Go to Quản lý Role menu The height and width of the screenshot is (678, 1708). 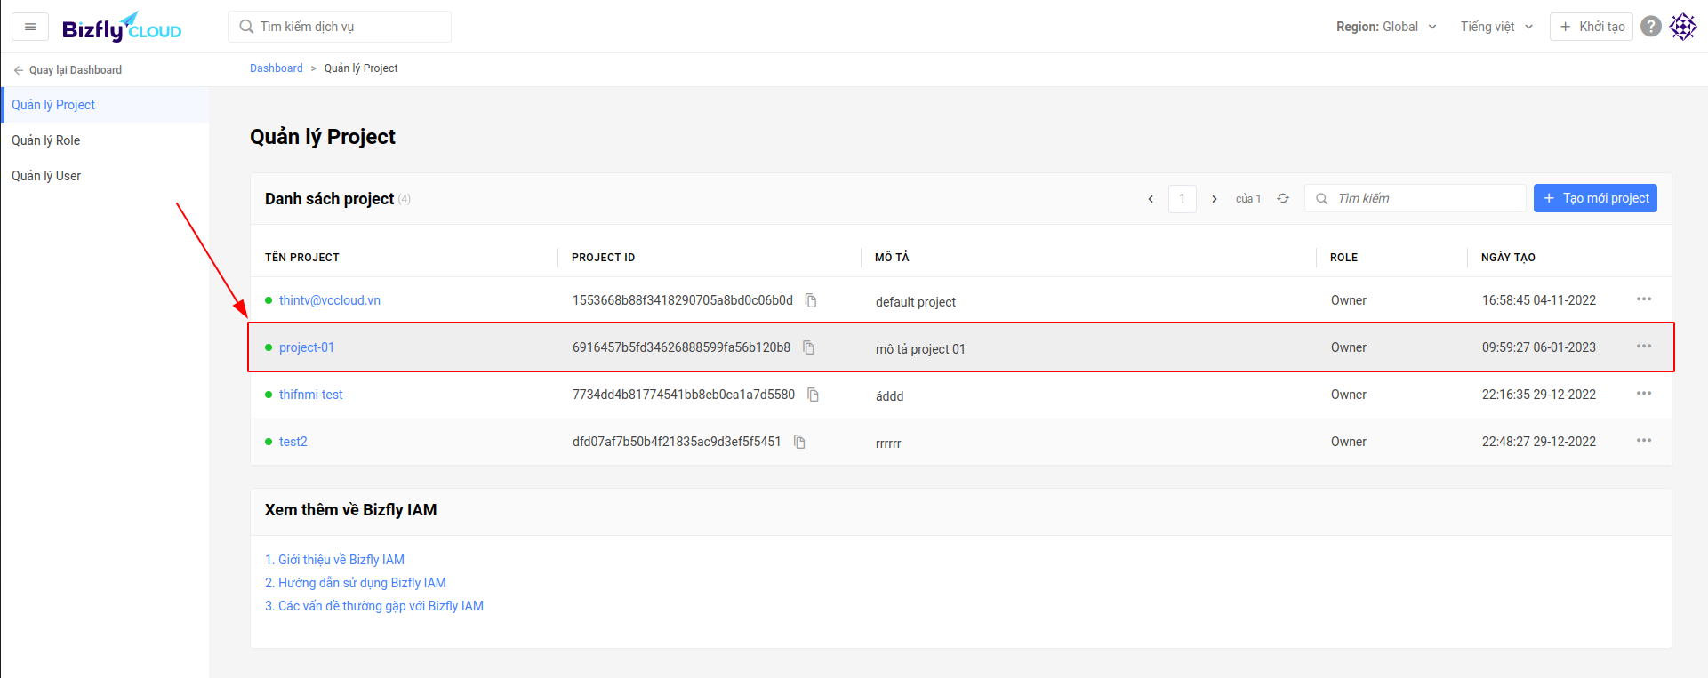[x=46, y=140]
